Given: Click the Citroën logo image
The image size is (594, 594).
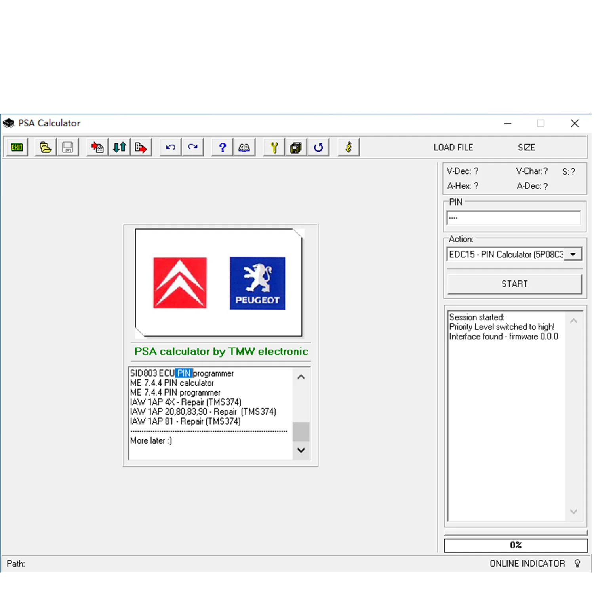Looking at the screenshot, I should [x=180, y=283].
